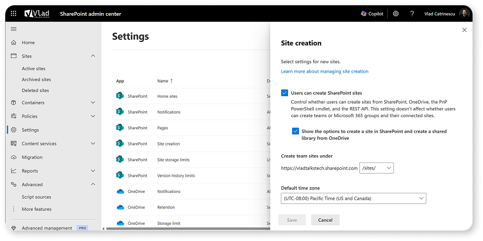Click OneDrive icon in Storage limit row
The height and width of the screenshot is (241, 483).
point(120,223)
